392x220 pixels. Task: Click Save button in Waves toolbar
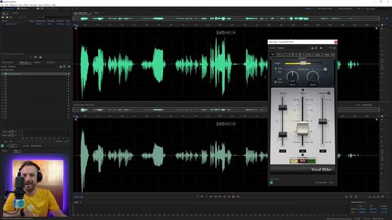326,54
